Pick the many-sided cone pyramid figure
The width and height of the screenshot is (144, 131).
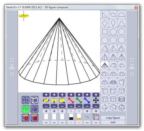105,65
